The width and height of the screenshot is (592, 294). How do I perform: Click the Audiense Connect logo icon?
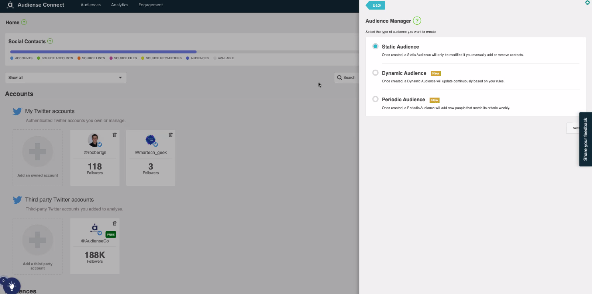[10, 5]
